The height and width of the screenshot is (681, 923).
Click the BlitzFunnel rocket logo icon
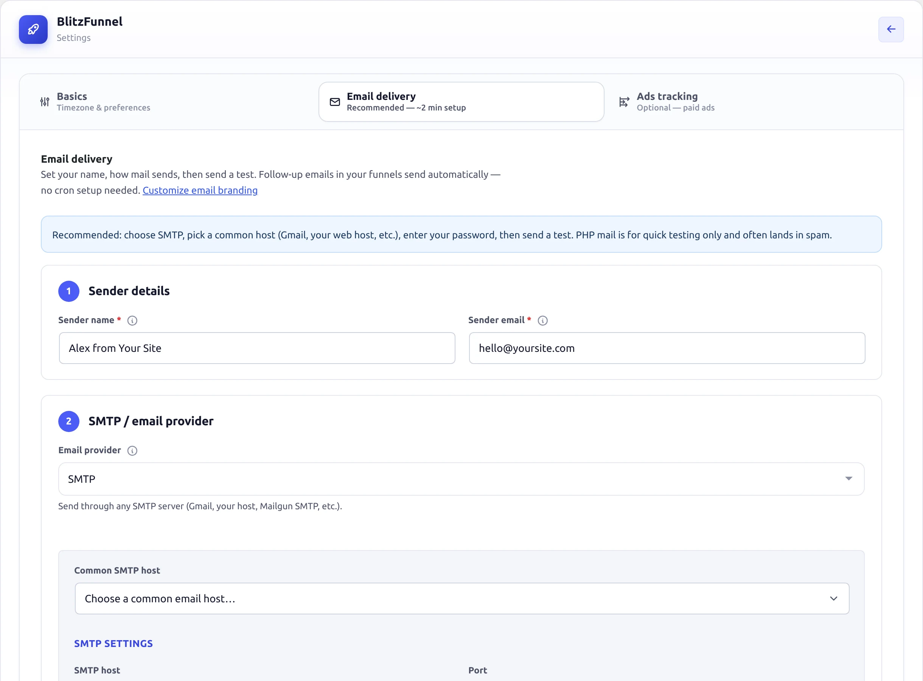point(33,29)
